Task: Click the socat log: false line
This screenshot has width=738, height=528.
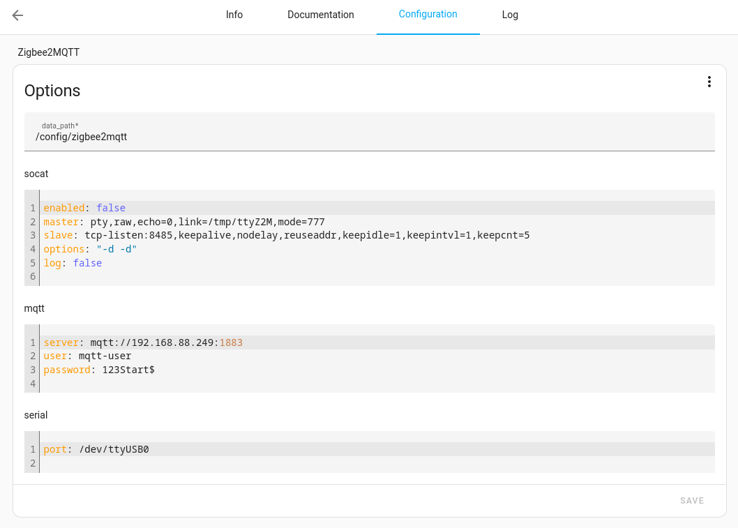Action: [73, 263]
